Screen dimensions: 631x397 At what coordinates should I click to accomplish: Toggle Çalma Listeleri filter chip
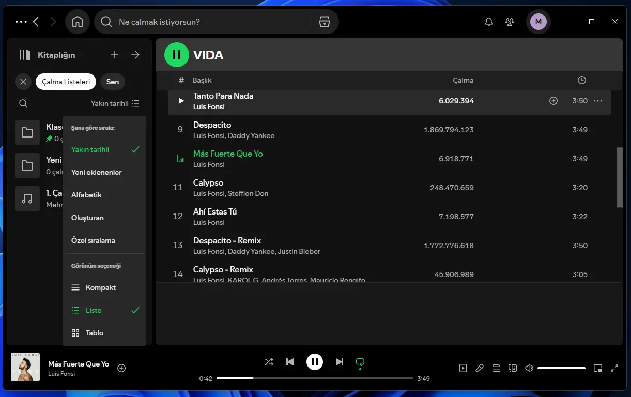(66, 82)
